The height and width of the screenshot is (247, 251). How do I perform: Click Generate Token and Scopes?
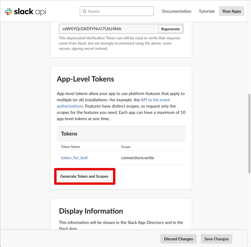84,176
